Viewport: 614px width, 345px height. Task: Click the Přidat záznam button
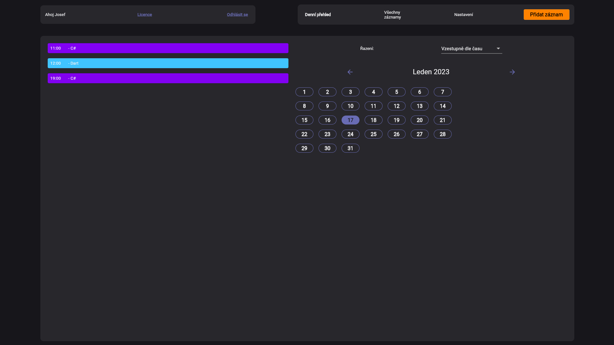click(546, 15)
